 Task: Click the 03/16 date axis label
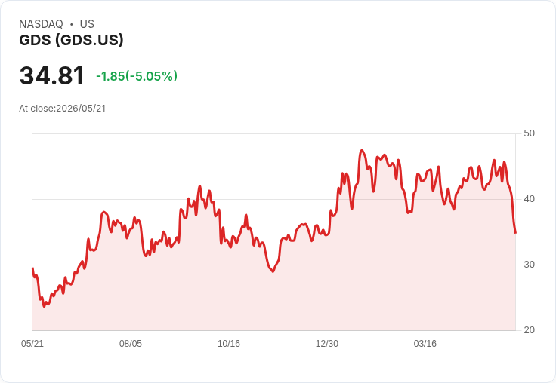pos(425,343)
